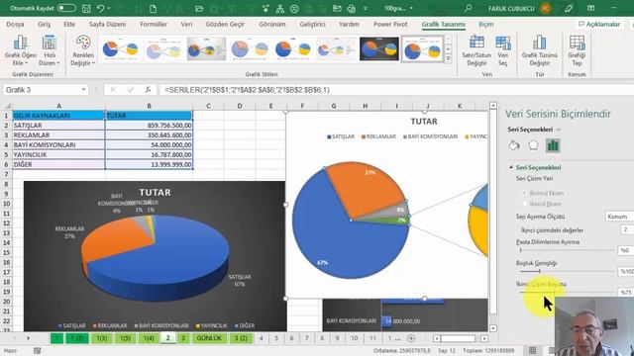
Task: Open the Seri Ayırma Ölçütü Konum dropdown
Action: point(619,217)
